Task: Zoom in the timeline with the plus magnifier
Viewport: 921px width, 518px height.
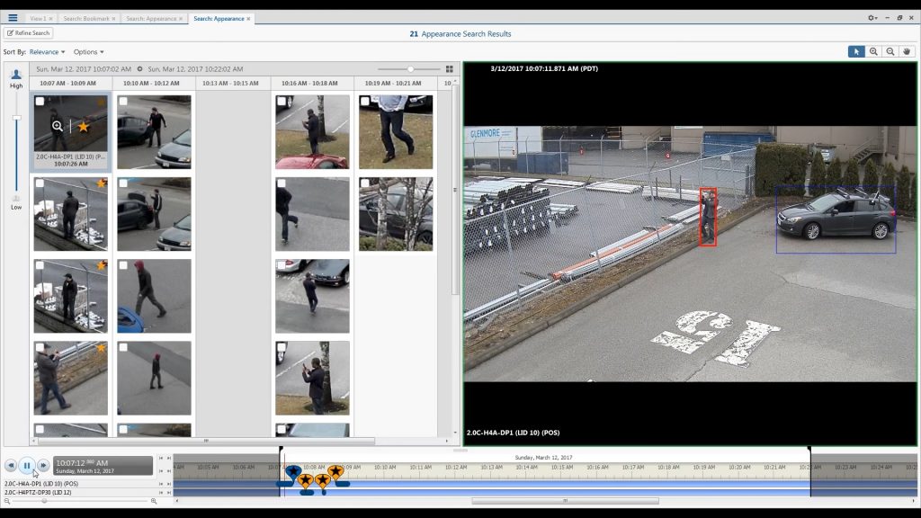Action: coord(154,501)
